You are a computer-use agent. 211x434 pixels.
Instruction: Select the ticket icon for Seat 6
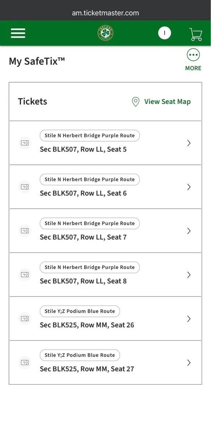point(24,187)
